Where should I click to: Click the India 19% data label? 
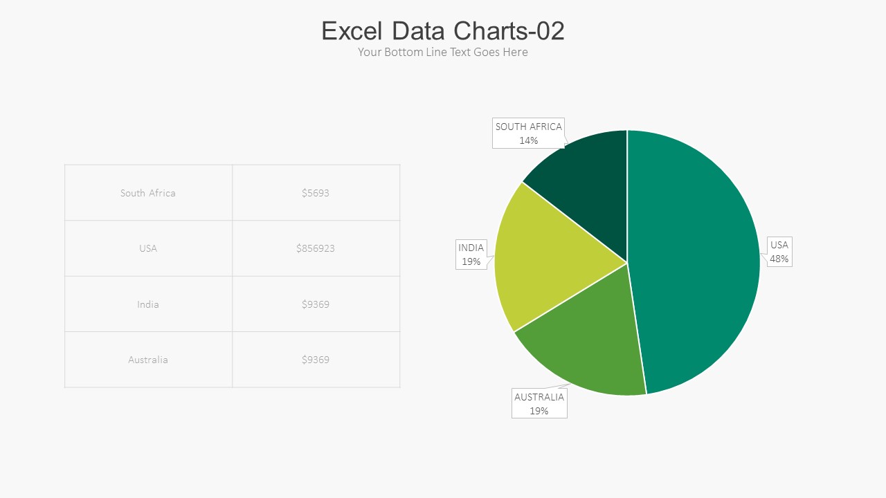pyautogui.click(x=471, y=255)
